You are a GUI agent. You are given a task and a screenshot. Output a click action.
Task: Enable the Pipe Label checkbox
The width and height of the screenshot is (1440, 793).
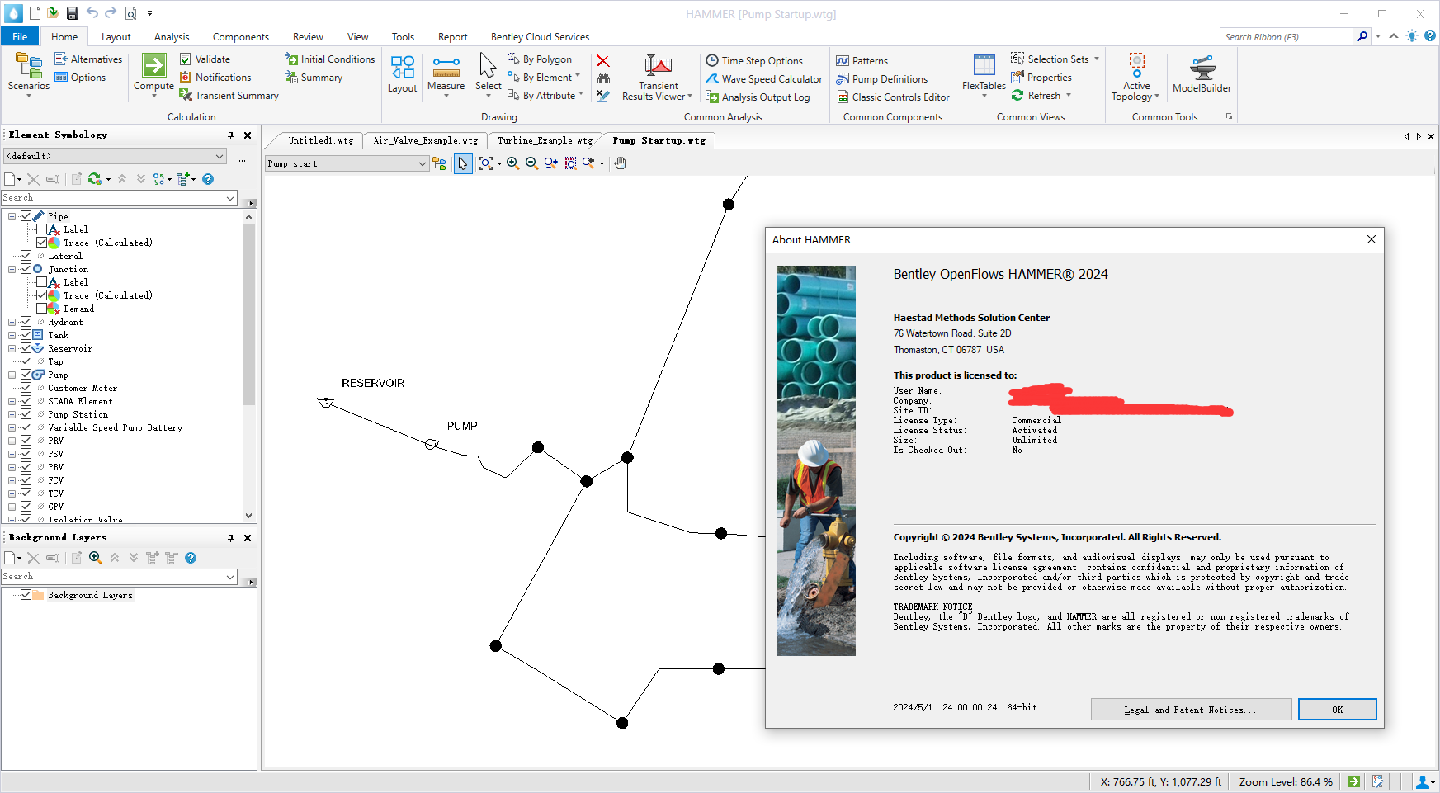41,229
